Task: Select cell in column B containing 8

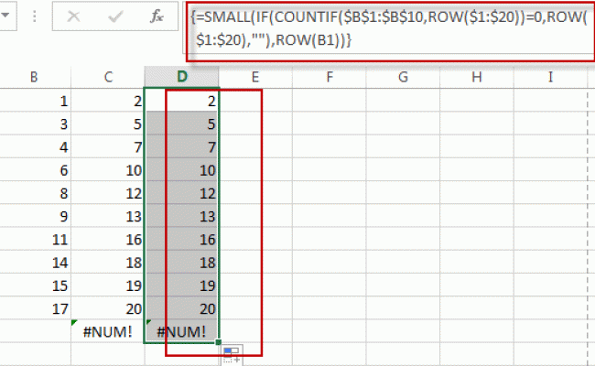Action: click(36, 193)
